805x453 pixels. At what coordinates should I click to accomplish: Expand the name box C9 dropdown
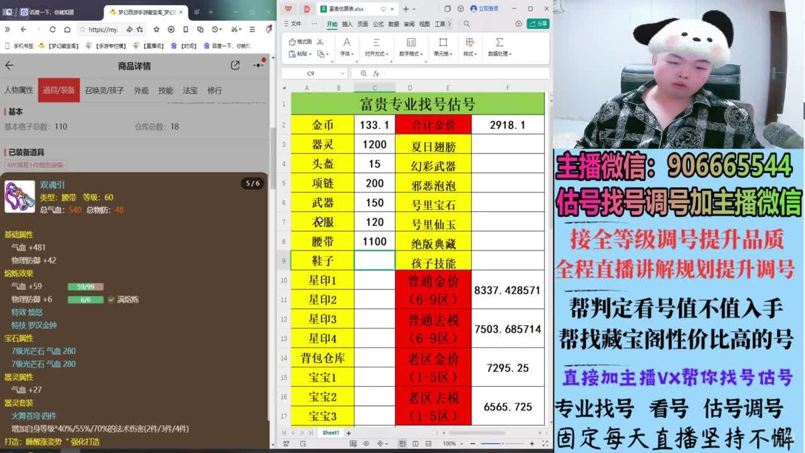pos(343,74)
